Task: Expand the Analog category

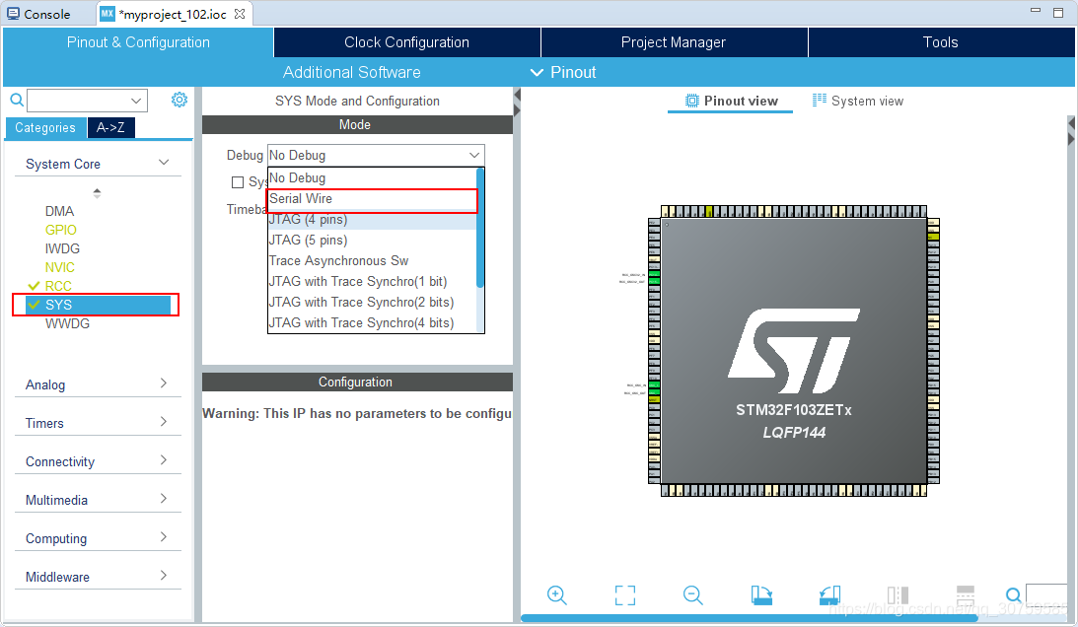Action: (164, 383)
